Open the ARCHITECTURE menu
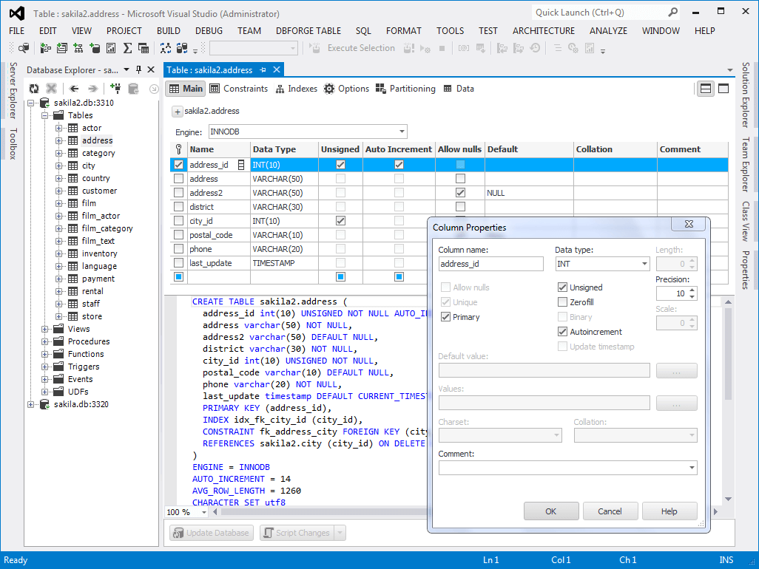 pyautogui.click(x=544, y=30)
